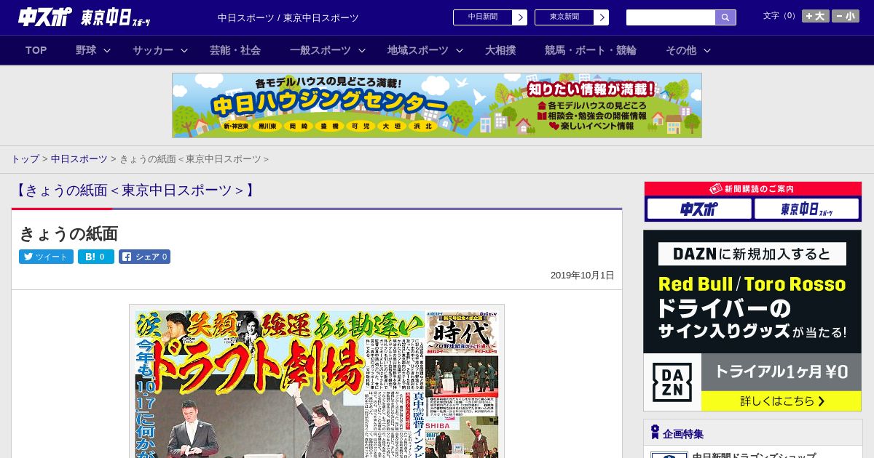Click the 新聞購読のご案内 header
The width and height of the screenshot is (874, 458).
tap(752, 188)
